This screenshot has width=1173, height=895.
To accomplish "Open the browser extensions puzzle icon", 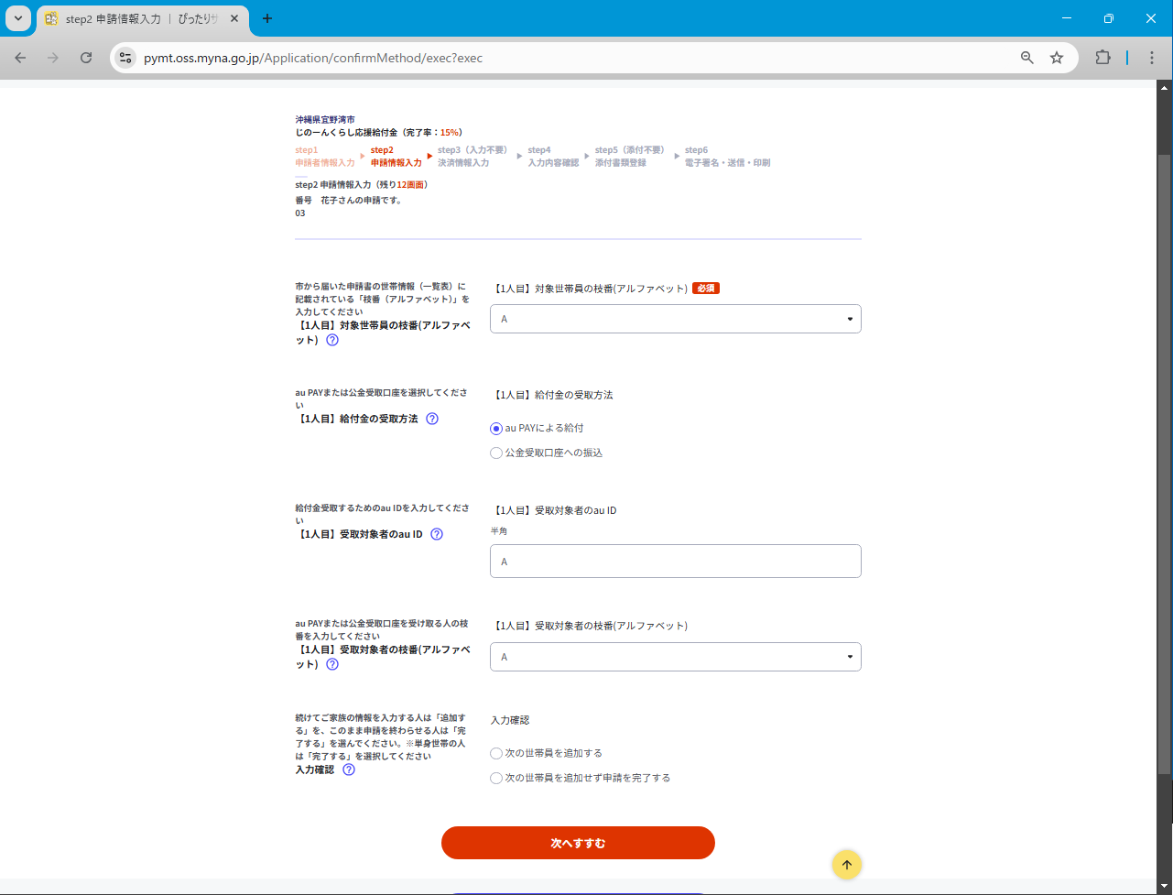I will [x=1102, y=58].
